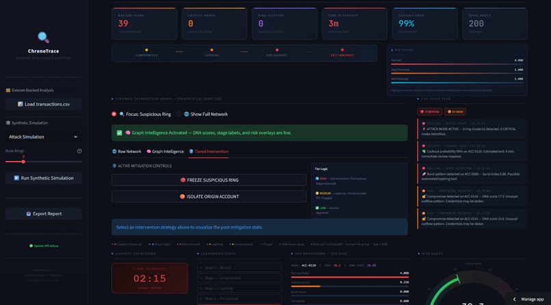
Task: Click the back chevron beside Manage app
Action: [x=515, y=299]
